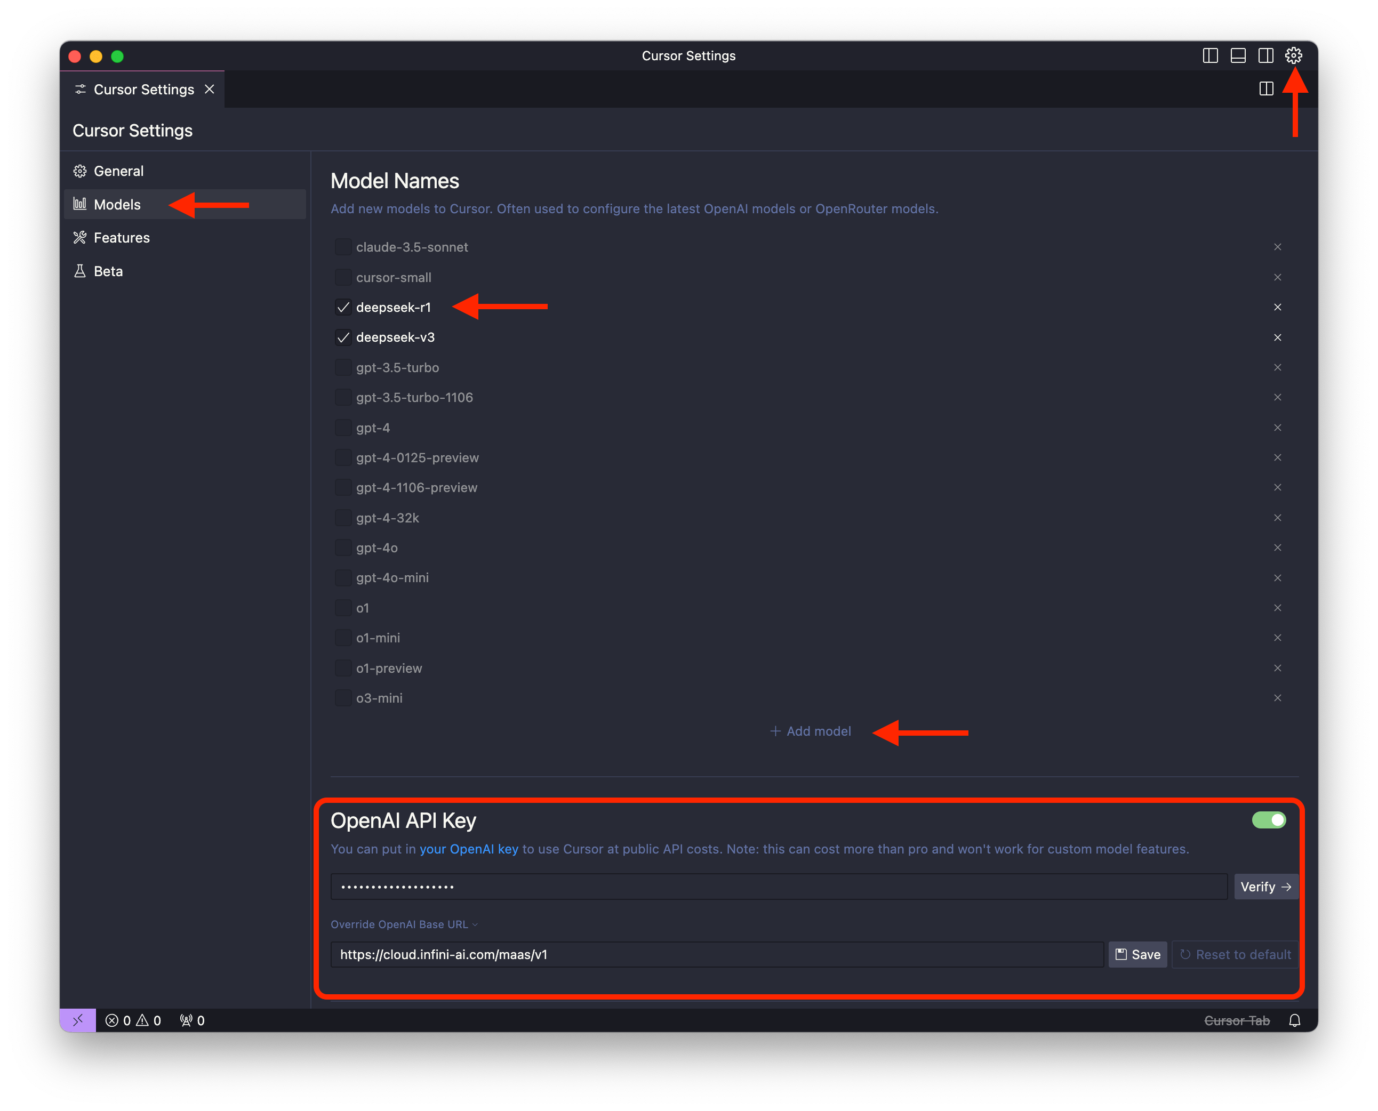1378x1111 pixels.
Task: Remove cursor-small with its X icon
Action: pos(1278,277)
